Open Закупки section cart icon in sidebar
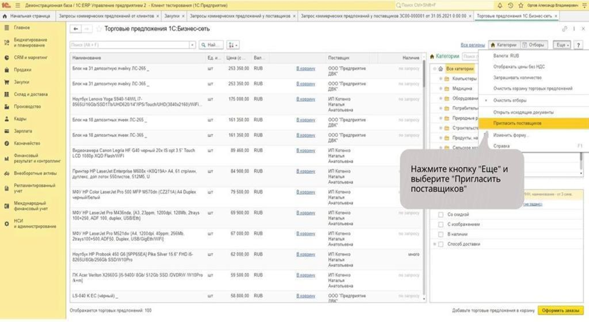The width and height of the screenshot is (589, 322). [x=7, y=82]
